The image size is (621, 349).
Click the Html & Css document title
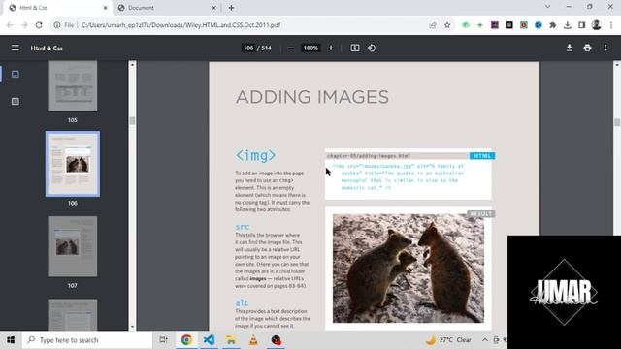[47, 48]
